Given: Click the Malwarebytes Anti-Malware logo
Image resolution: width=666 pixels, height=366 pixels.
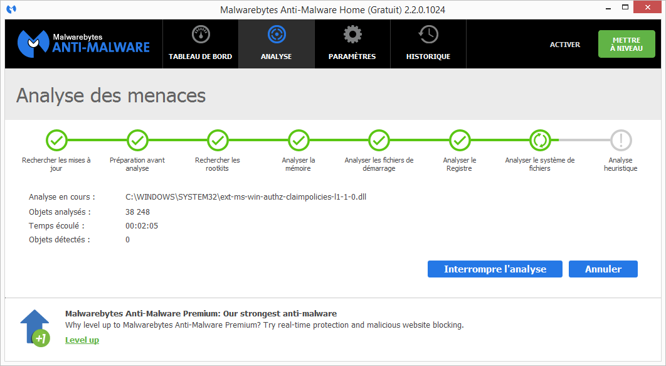Looking at the screenshot, I should click(83, 43).
